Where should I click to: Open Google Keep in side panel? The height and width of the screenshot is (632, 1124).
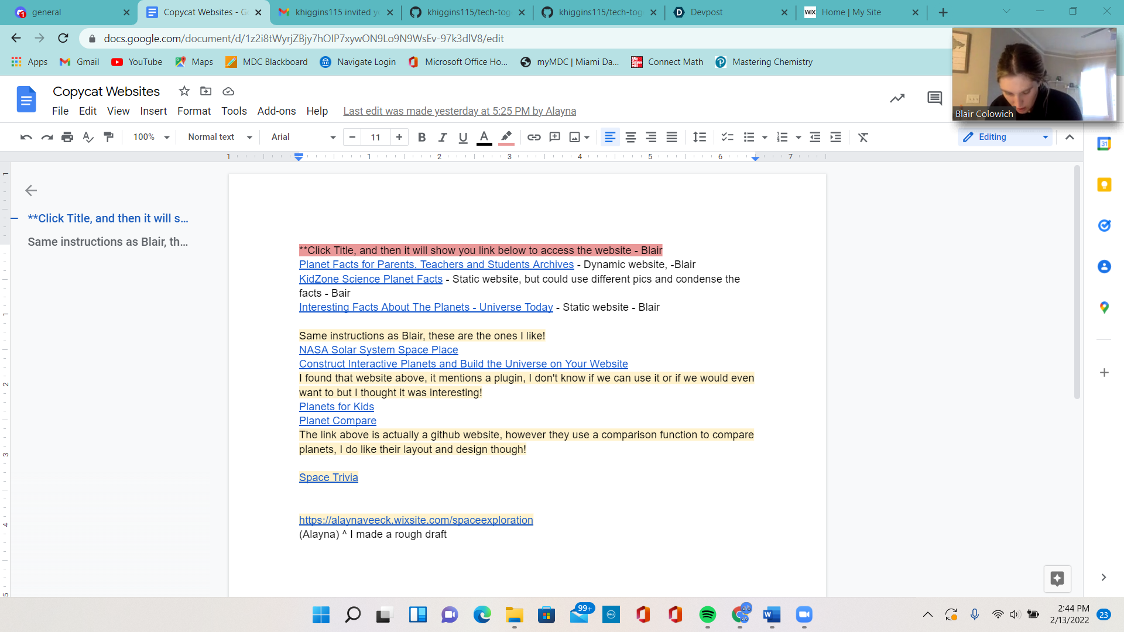click(x=1104, y=185)
